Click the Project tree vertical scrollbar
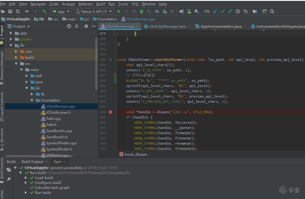Screen dimensions: 305x199 click(x=96, y=64)
